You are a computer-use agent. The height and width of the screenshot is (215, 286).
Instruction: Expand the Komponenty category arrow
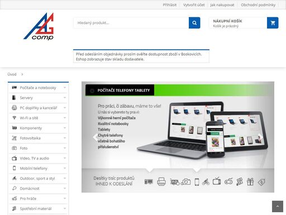pos(65,128)
